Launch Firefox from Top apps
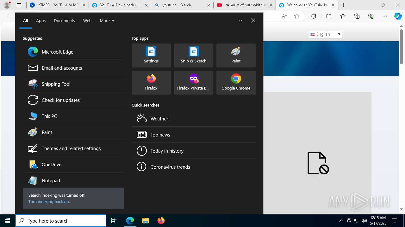The height and width of the screenshot is (227, 405). pos(151,83)
